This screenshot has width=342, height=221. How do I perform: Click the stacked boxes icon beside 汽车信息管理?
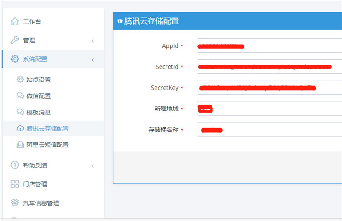click(x=15, y=202)
